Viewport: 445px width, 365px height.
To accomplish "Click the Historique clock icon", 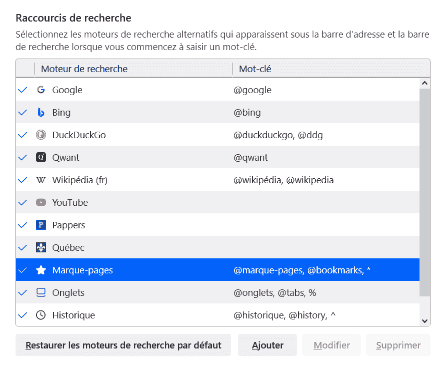I will pos(41,315).
